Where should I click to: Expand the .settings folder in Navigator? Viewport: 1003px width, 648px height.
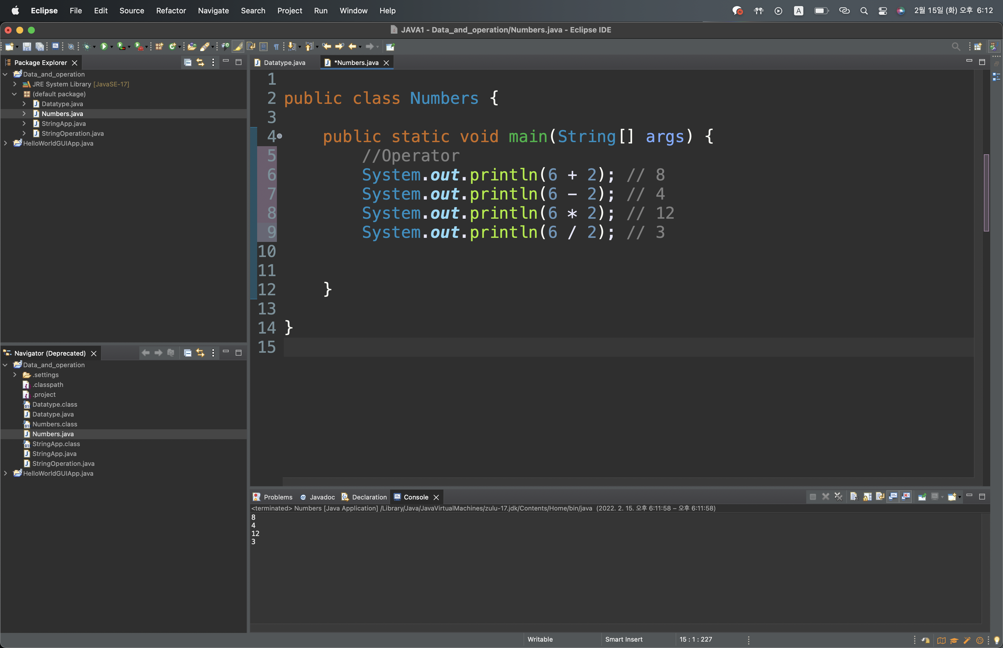(x=15, y=375)
